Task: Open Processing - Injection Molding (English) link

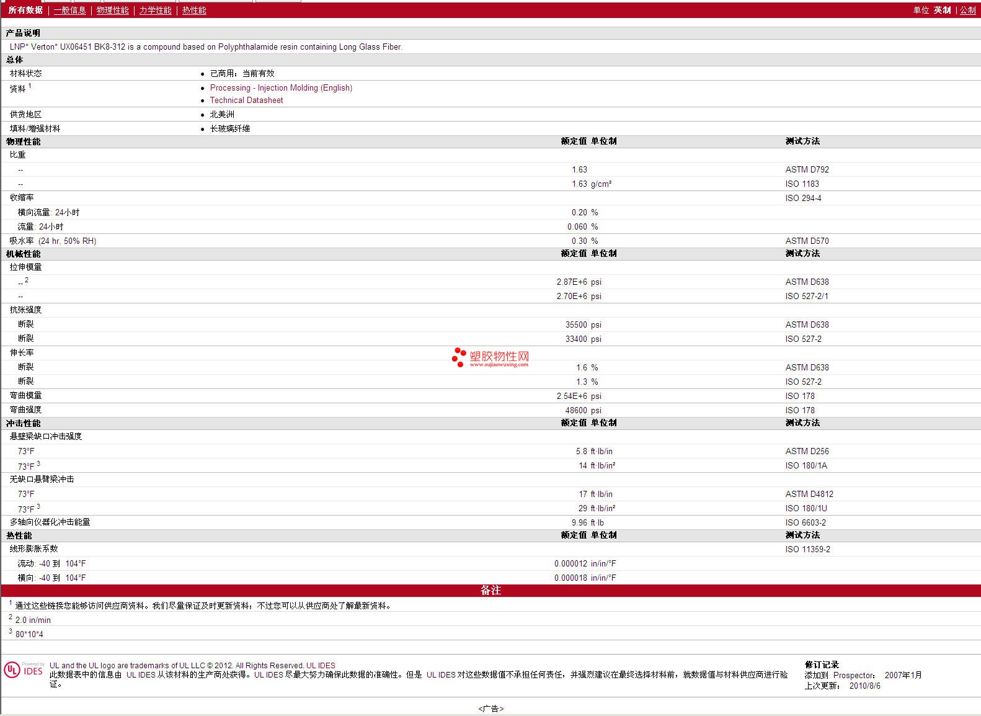Action: [x=281, y=87]
